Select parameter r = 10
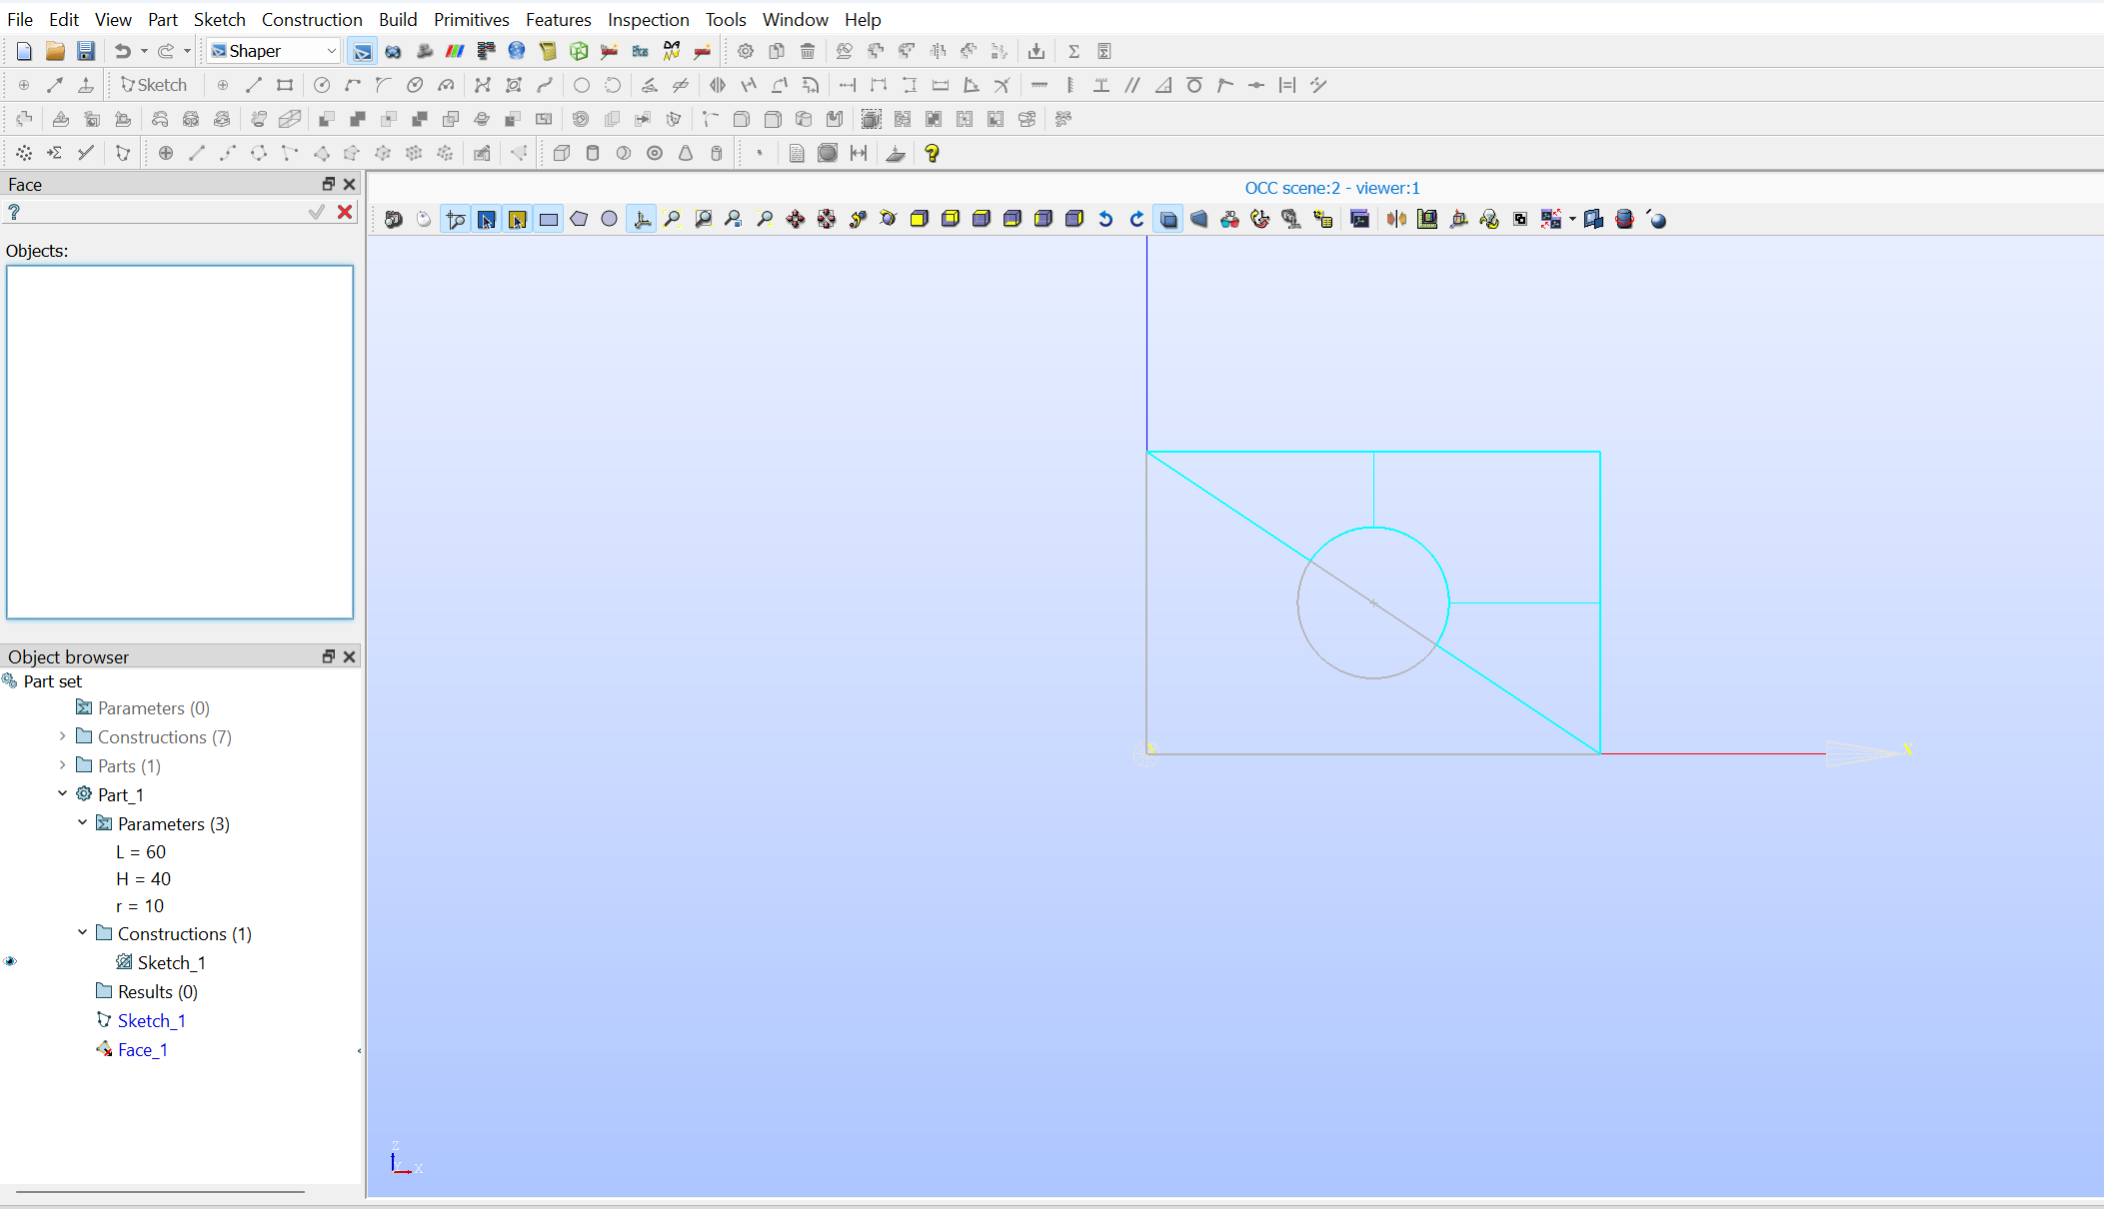The width and height of the screenshot is (2104, 1209). click(x=140, y=906)
